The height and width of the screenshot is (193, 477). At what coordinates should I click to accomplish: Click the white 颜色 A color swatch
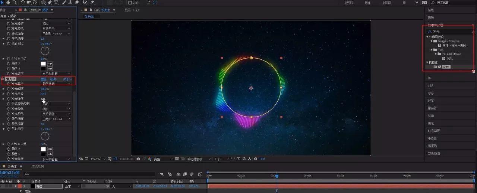click(43, 64)
